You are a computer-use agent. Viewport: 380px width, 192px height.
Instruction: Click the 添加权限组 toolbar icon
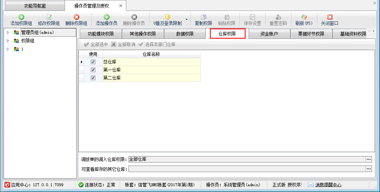(x=21, y=17)
